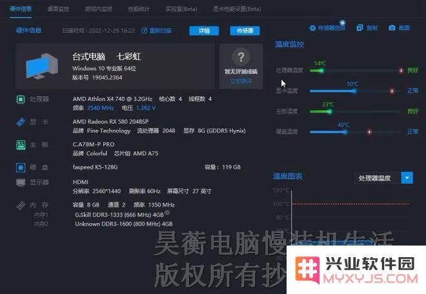Screen dimensions: 426x294
Task: Click the 截图 label
Action: [404, 28]
